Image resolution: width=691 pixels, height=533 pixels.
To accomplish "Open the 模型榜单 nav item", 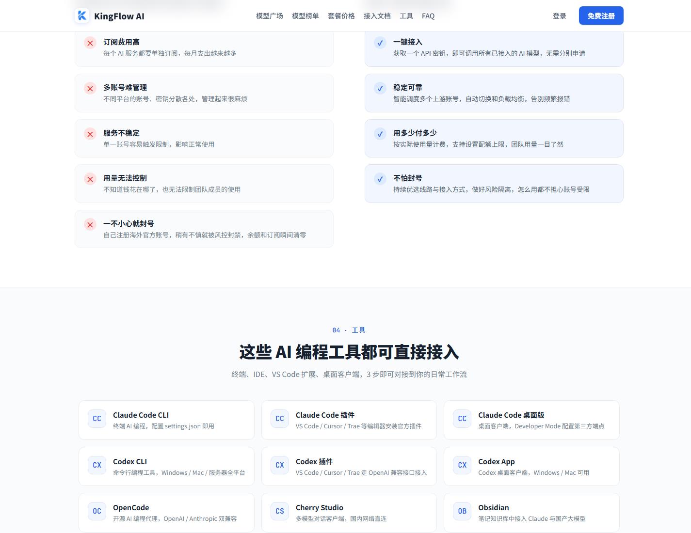I will coord(305,16).
